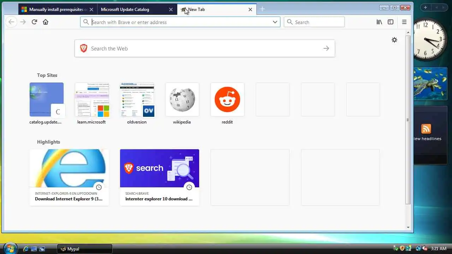
Task: Click the Brave lion search logo
Action: tap(84, 48)
